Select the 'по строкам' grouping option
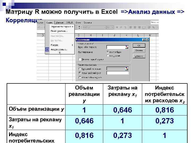191x143 pixels. click(107, 56)
